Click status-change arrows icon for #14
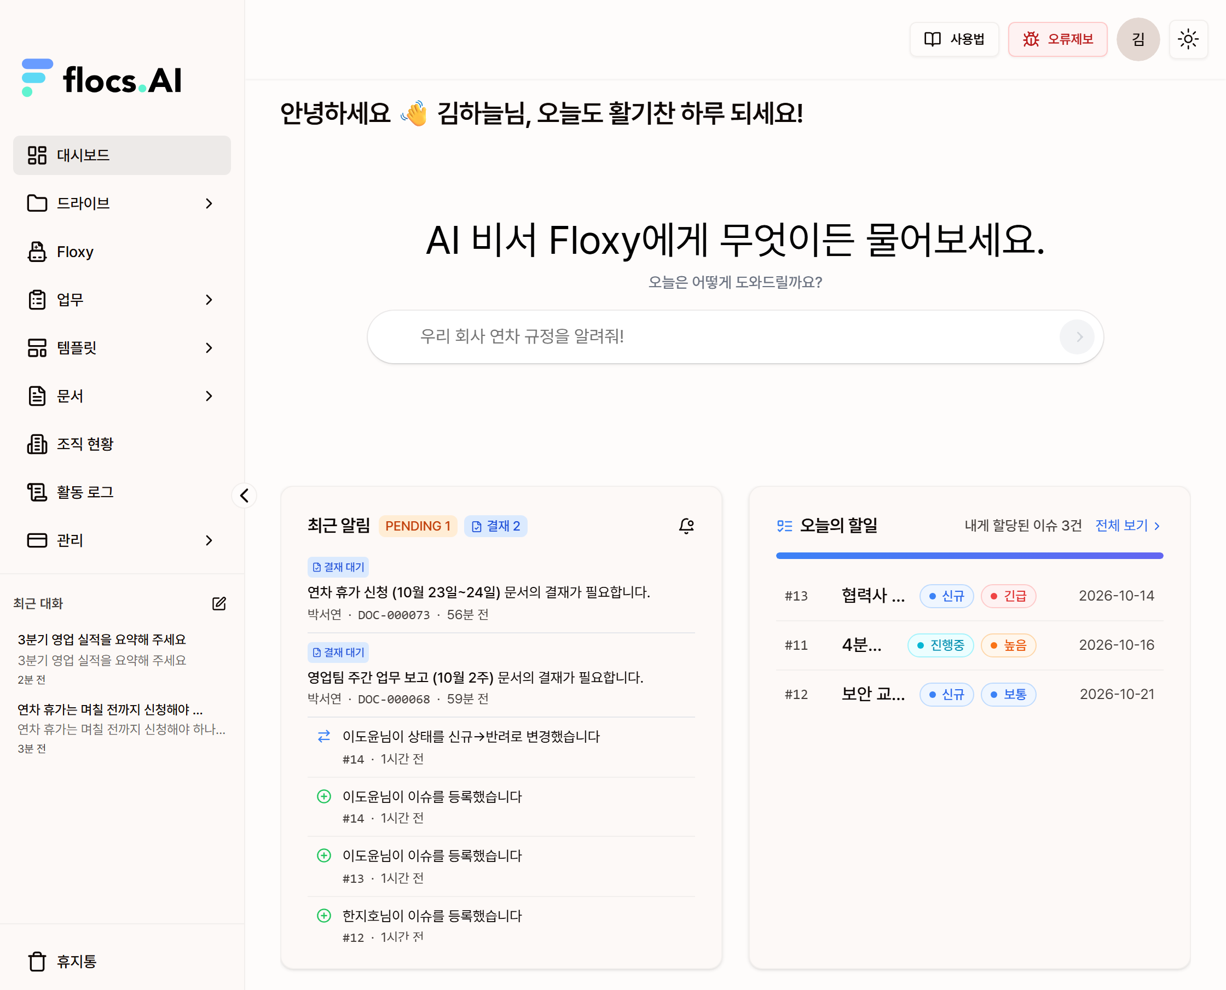1226x990 pixels. [x=323, y=736]
